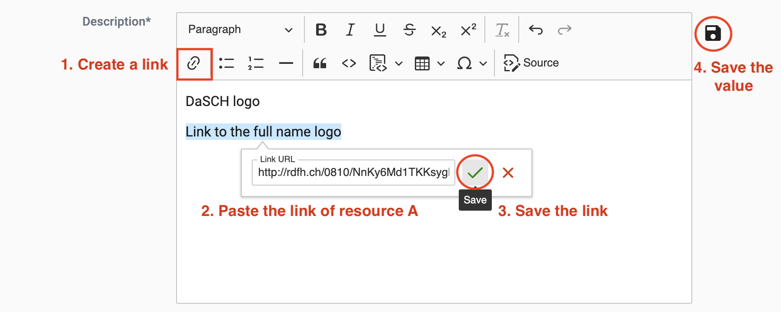The image size is (781, 312).
Task: Cancel the link with the red X
Action: [x=507, y=173]
